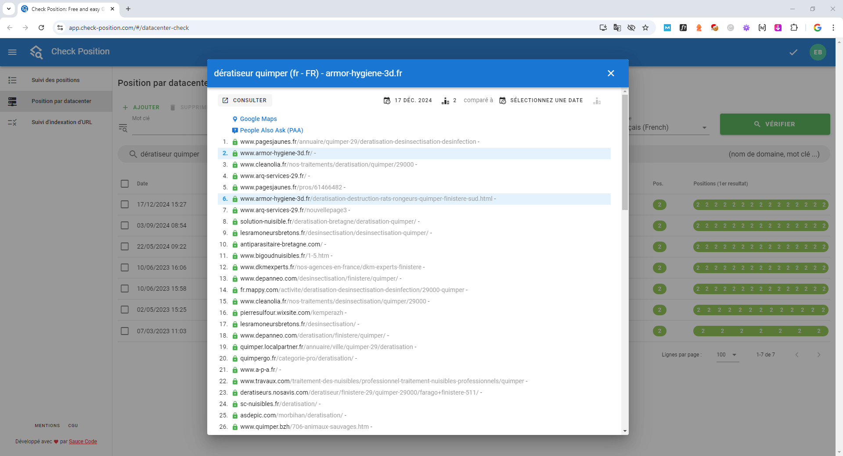Screen dimensions: 843x456
Task: Click the tab search dropdown arrow
Action: 9,9
